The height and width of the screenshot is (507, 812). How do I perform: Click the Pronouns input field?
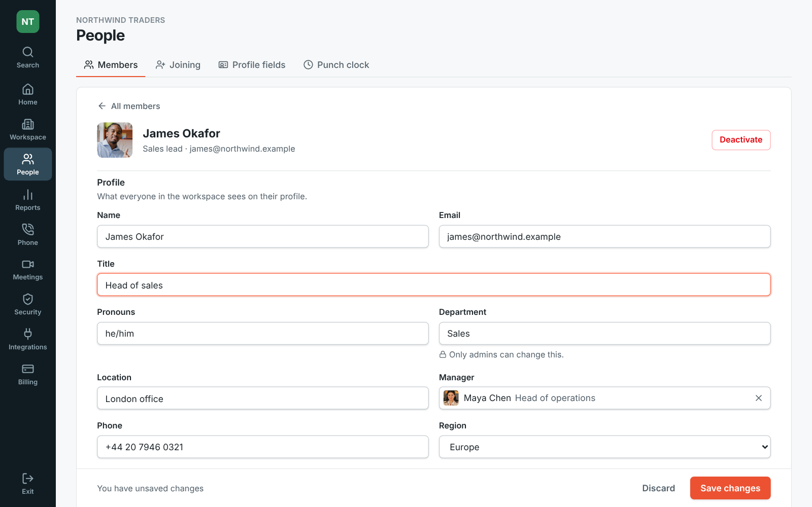263,334
